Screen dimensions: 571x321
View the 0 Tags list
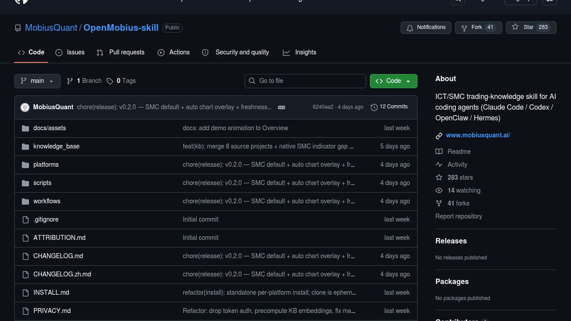121,81
